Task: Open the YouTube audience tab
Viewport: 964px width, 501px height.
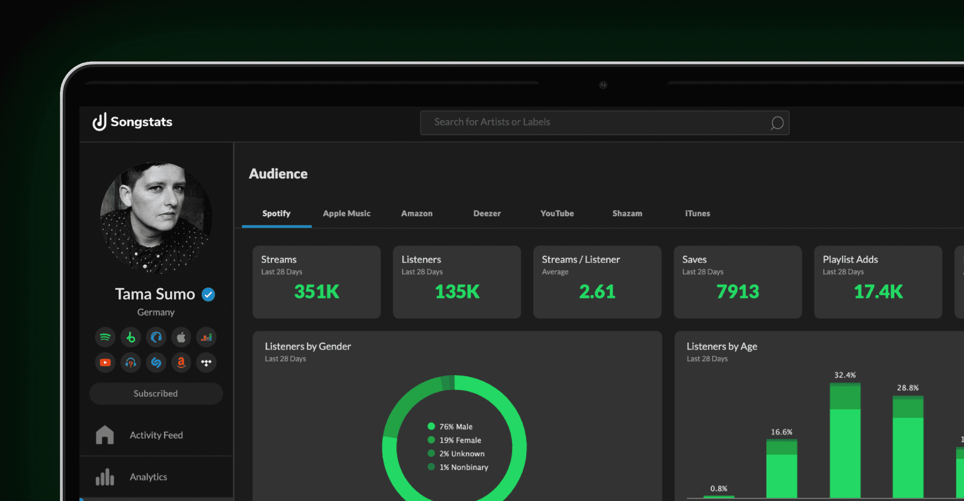Action: 557,213
